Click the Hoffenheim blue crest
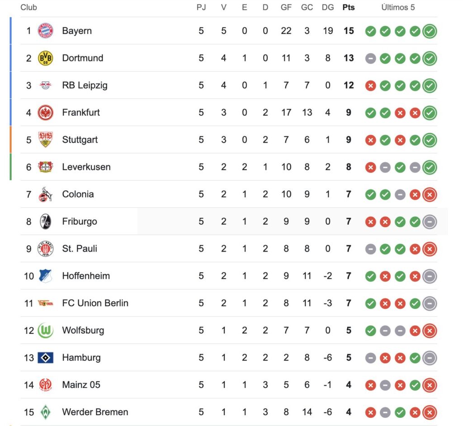Screen dimensions: 463x426 [45, 276]
